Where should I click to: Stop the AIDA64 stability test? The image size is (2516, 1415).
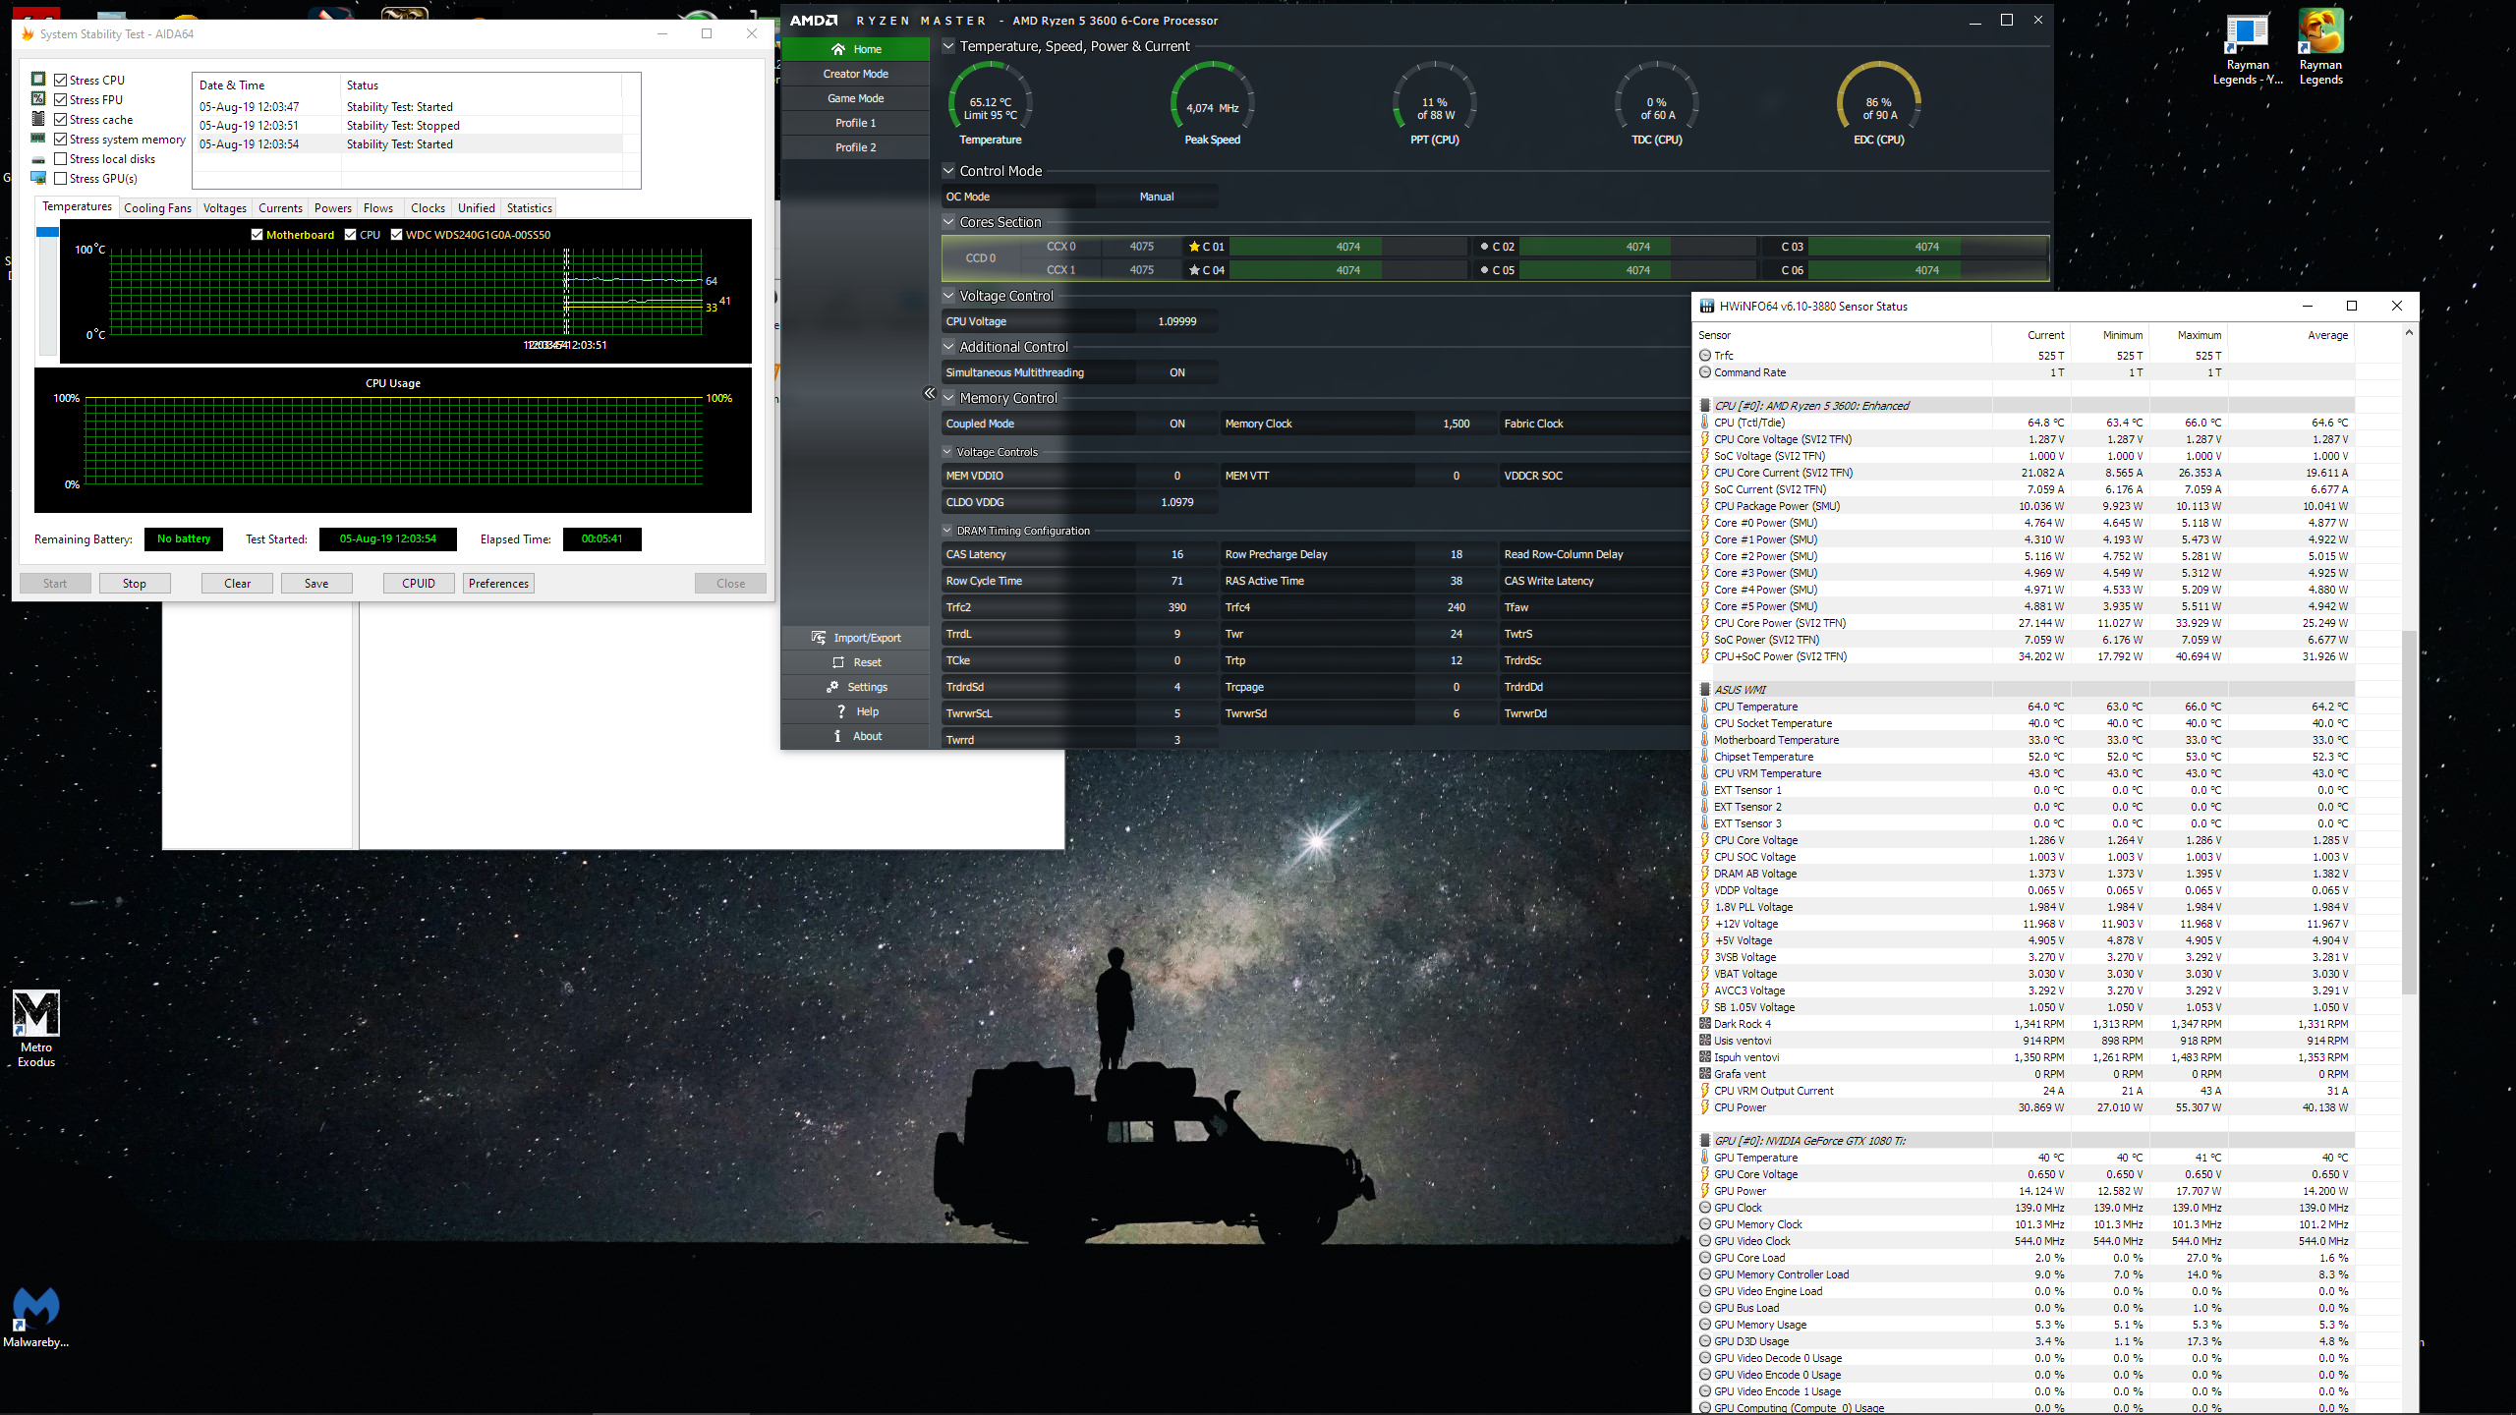(135, 584)
